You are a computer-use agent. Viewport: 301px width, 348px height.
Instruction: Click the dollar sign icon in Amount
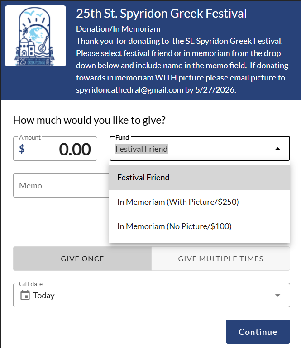(22, 149)
